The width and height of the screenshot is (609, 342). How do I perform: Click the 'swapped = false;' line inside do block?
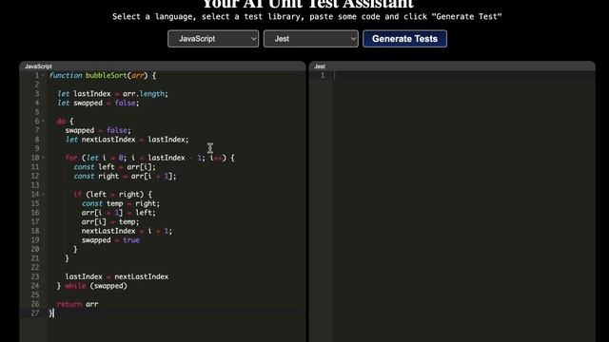(x=98, y=131)
